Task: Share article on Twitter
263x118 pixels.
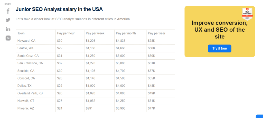Action: 8,20
